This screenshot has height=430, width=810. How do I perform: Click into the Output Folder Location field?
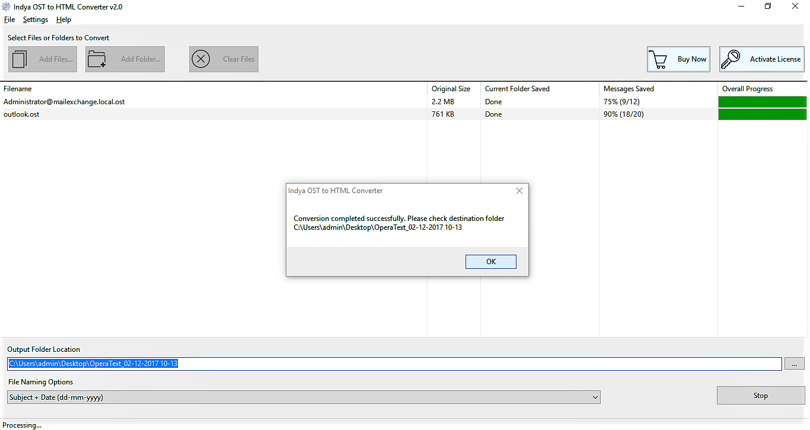click(394, 364)
